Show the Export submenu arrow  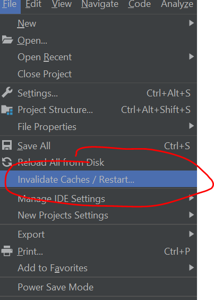[x=191, y=234]
